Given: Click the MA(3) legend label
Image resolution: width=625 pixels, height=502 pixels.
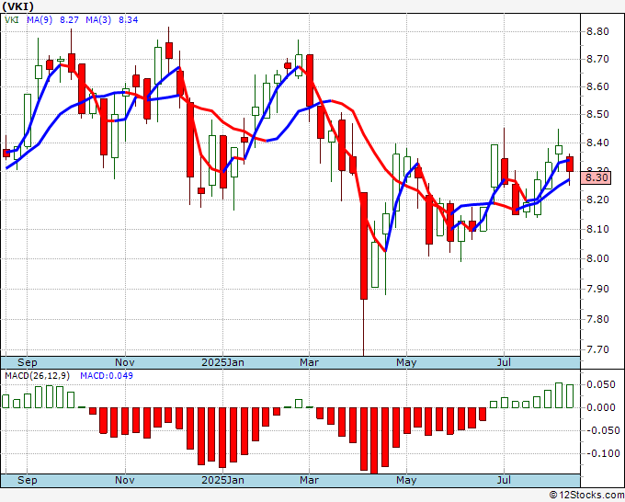Looking at the screenshot, I should (98, 19).
